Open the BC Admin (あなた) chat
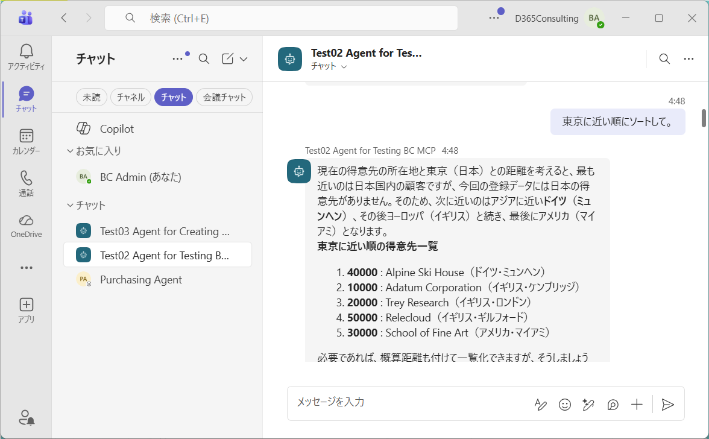Viewport: 709px width, 439px height. pyautogui.click(x=158, y=177)
